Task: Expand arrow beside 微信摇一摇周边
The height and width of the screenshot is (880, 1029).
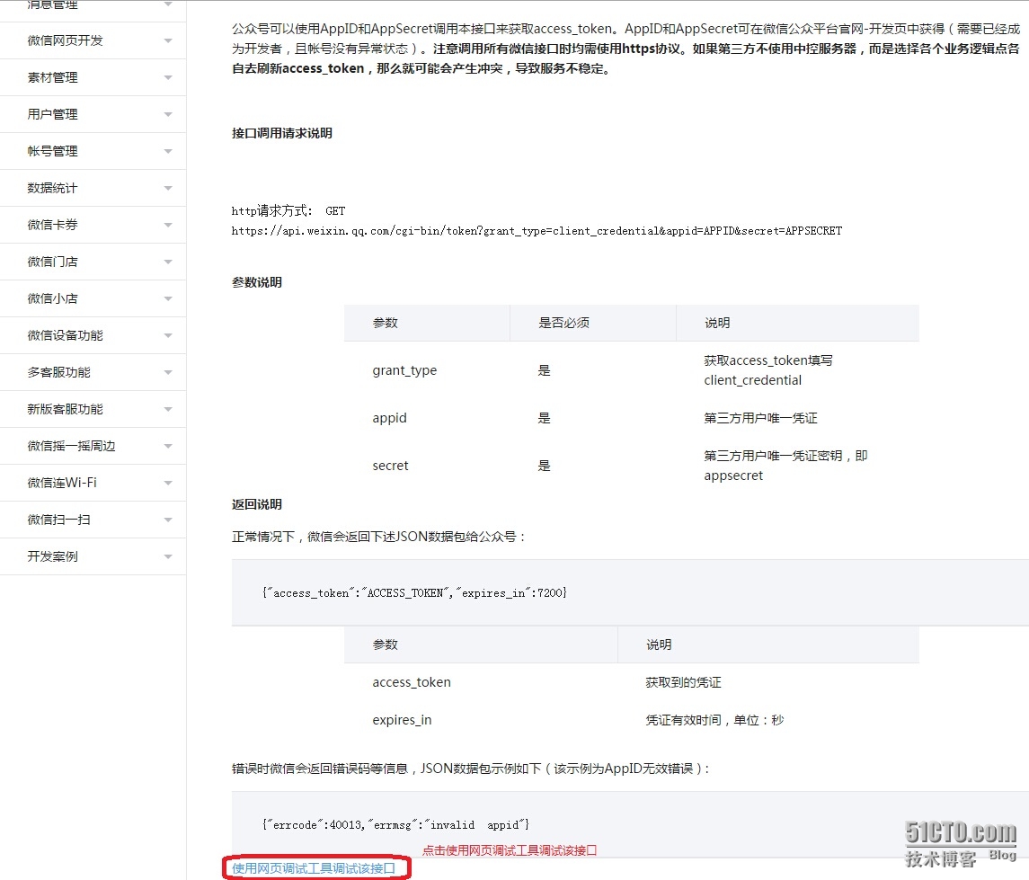Action: [x=168, y=446]
